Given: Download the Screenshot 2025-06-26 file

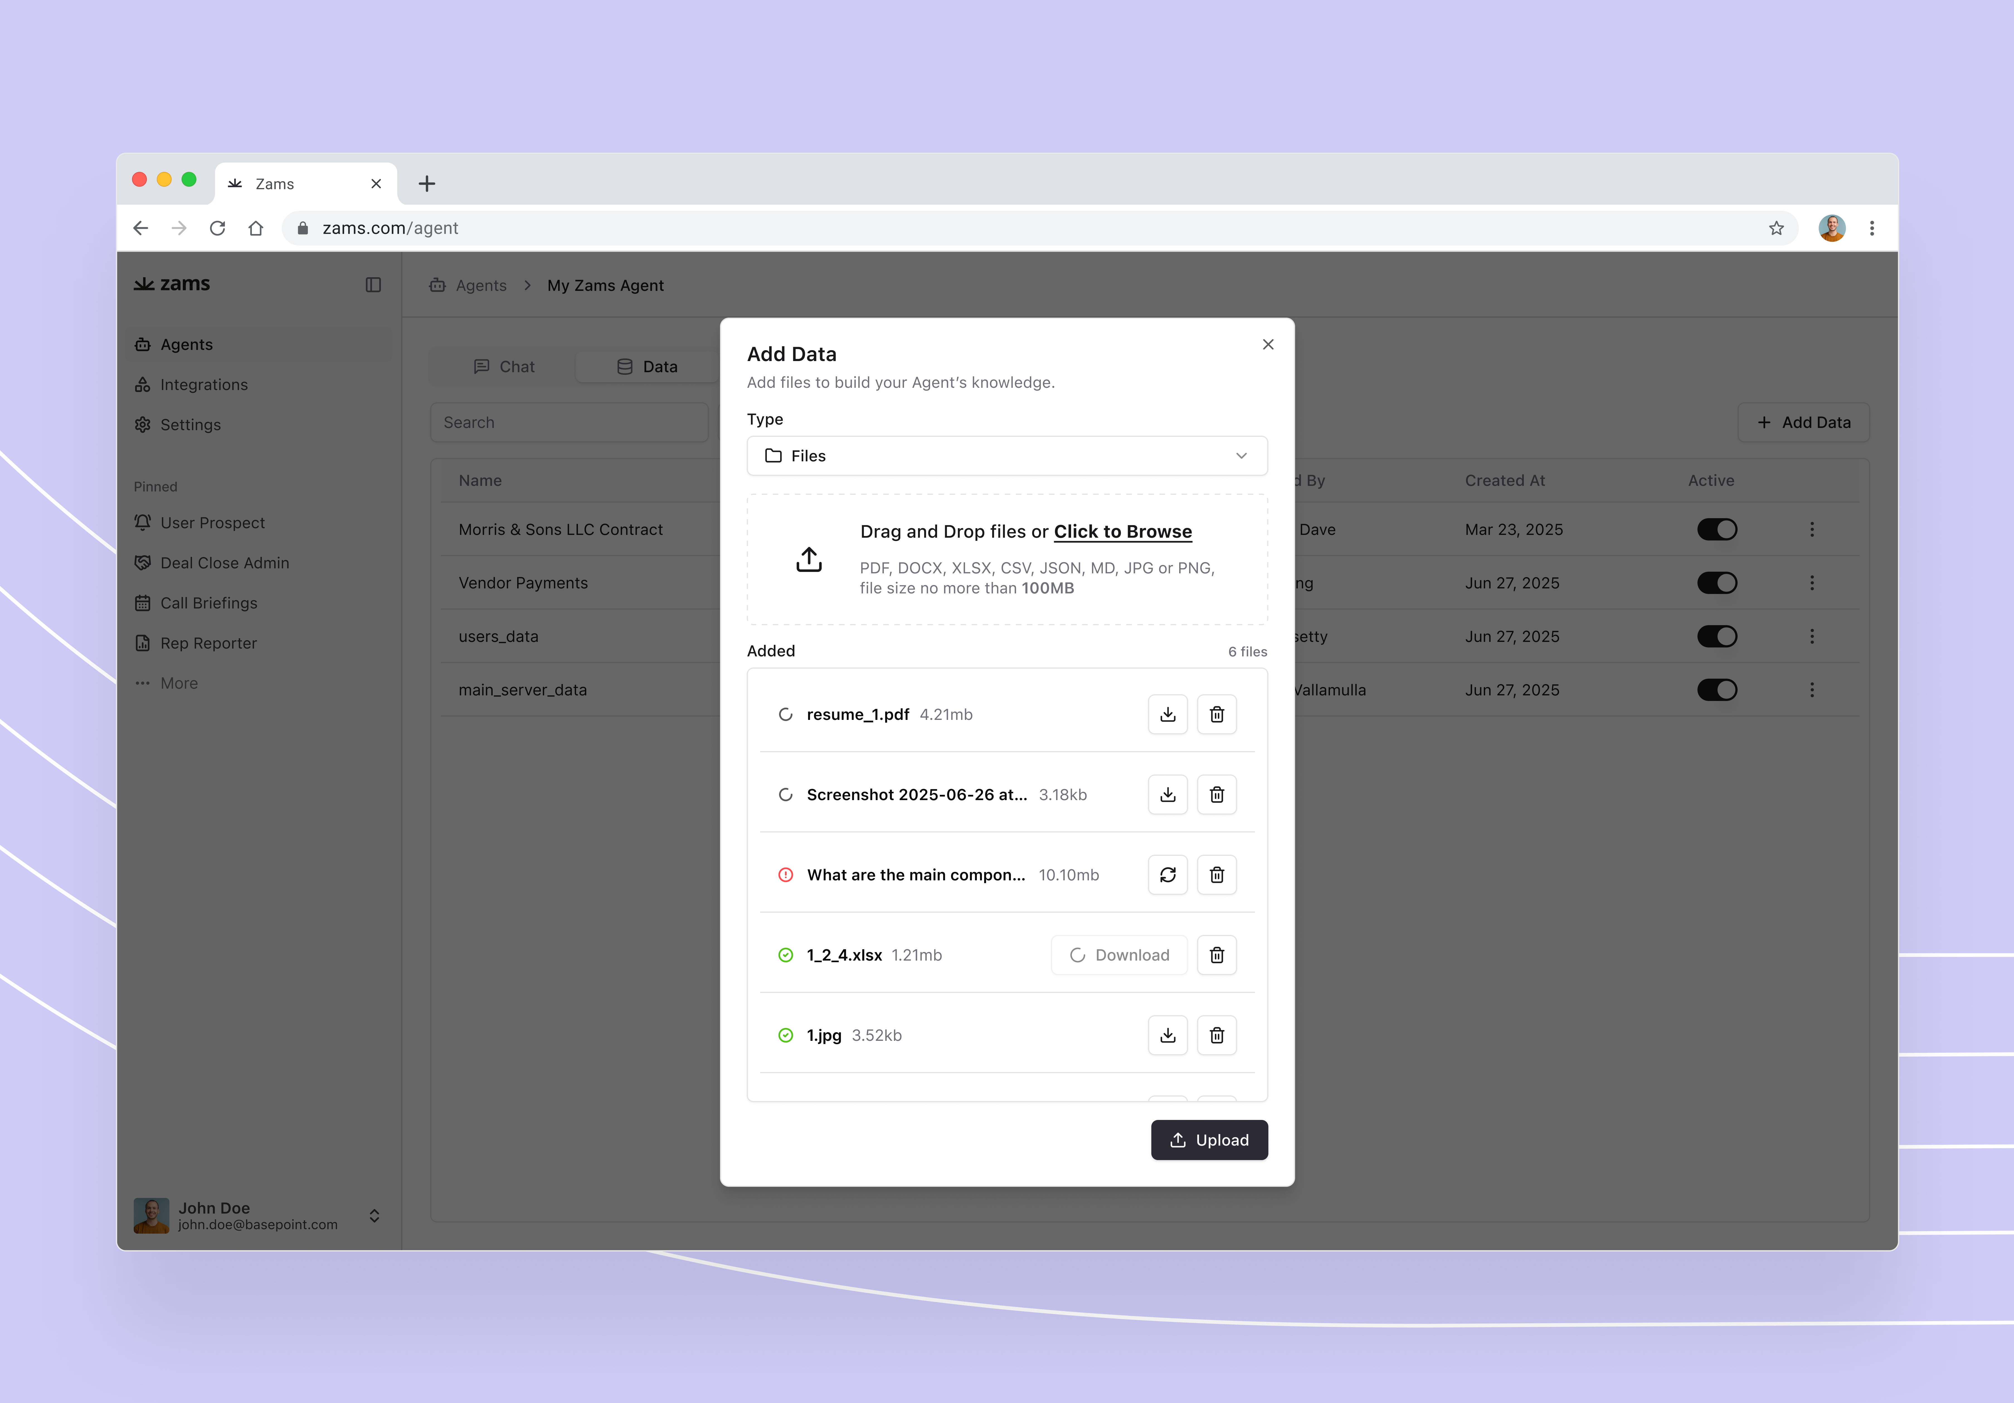Looking at the screenshot, I should coord(1167,795).
